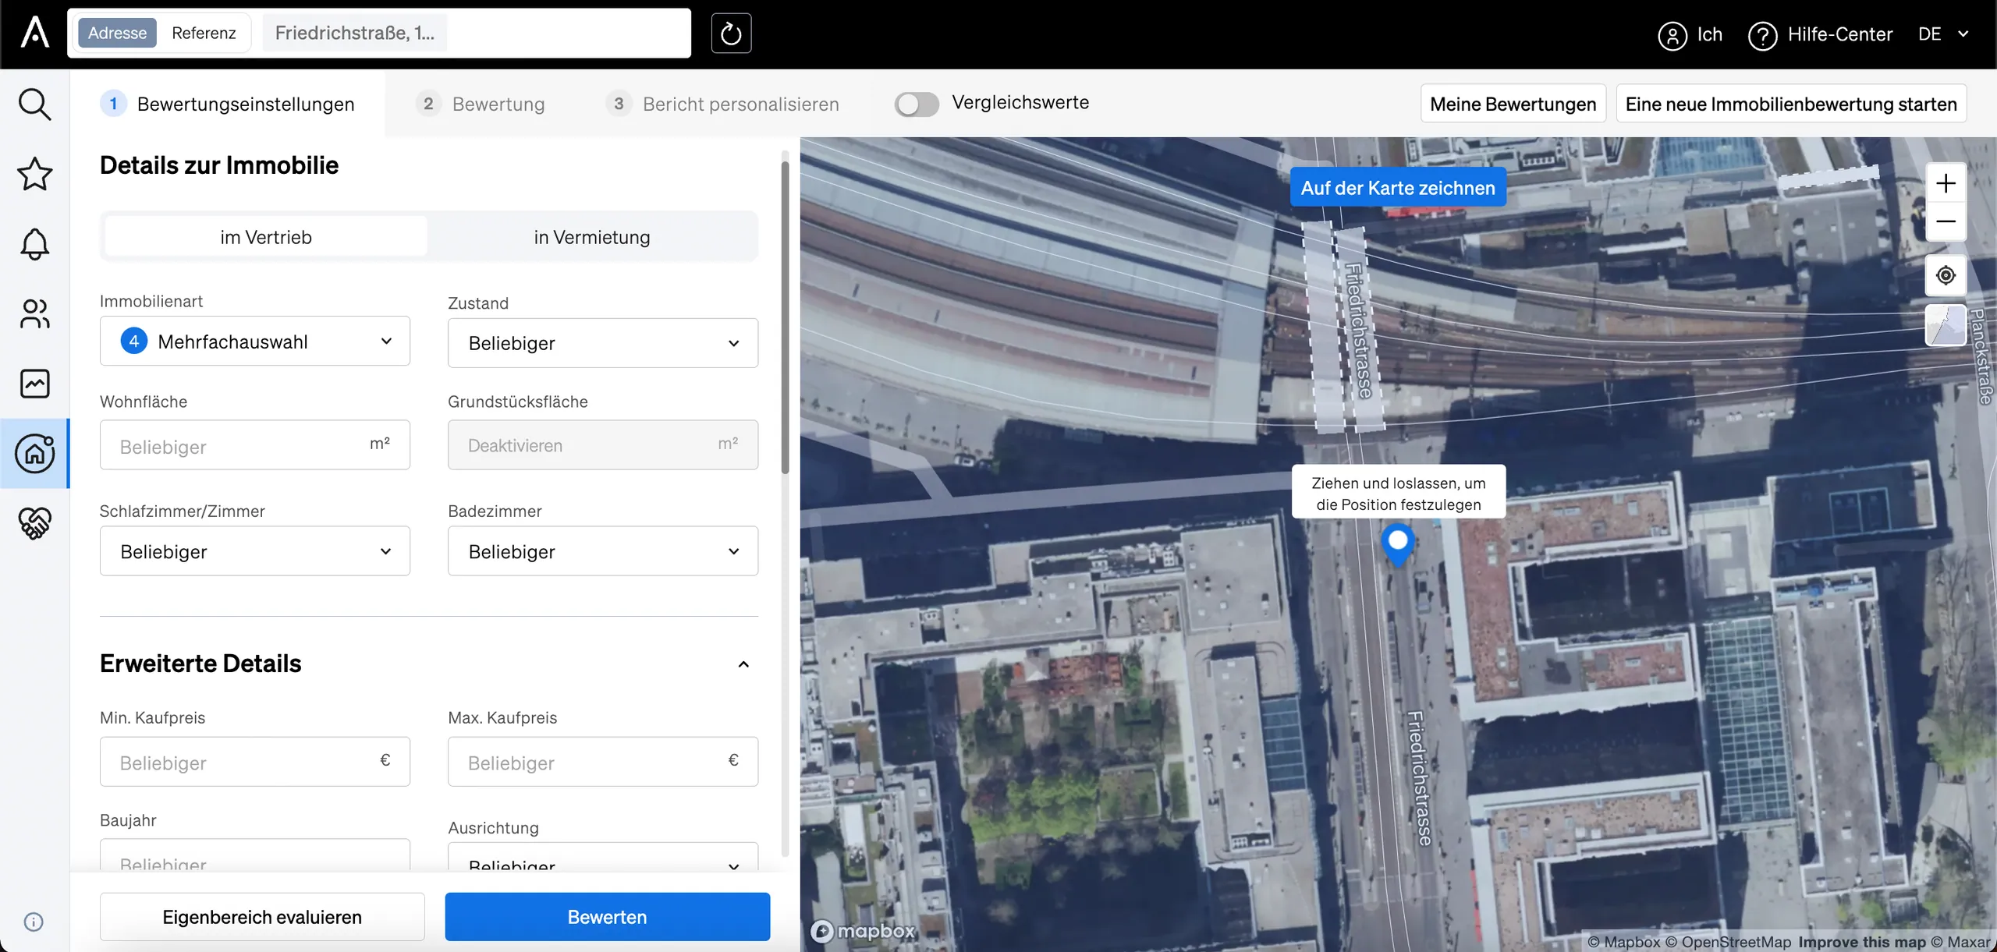Collapse the Erweiterte Details section

[743, 664]
